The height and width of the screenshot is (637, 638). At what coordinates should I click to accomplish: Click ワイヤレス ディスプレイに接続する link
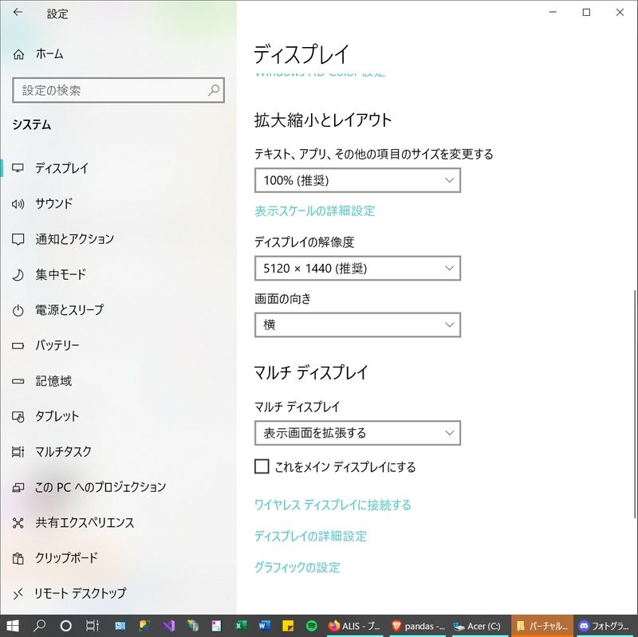click(333, 505)
